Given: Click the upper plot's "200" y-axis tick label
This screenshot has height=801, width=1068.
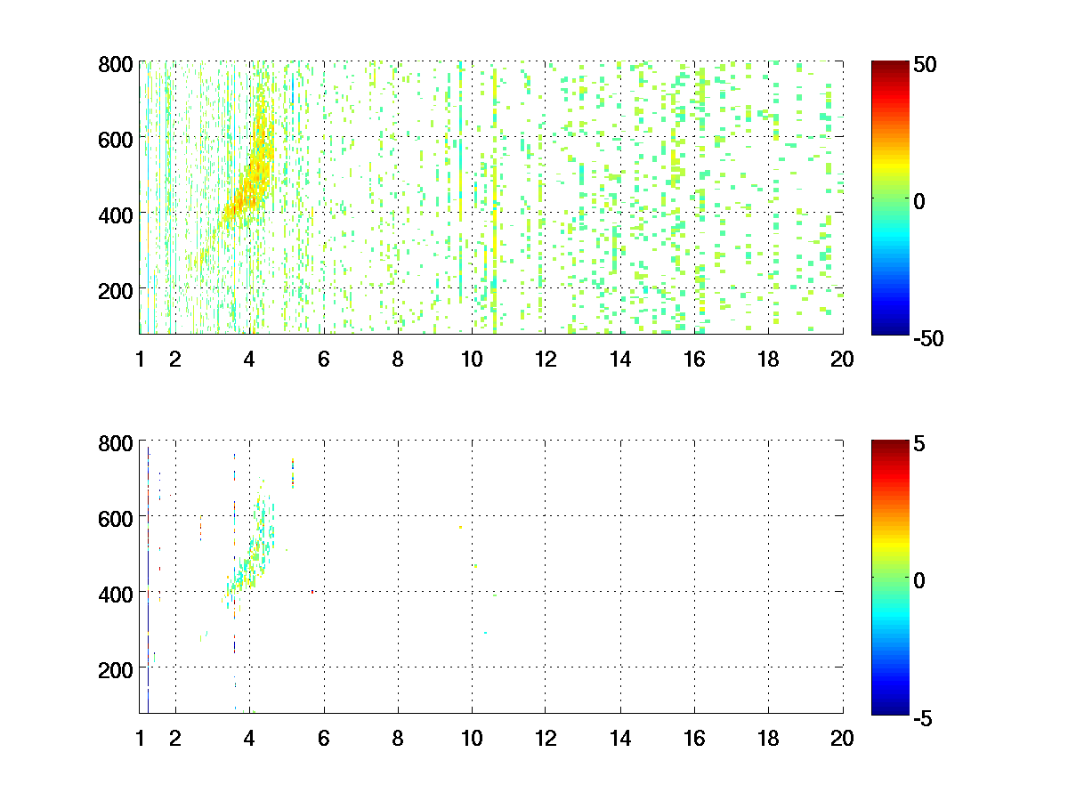Looking at the screenshot, I should coord(116,290).
